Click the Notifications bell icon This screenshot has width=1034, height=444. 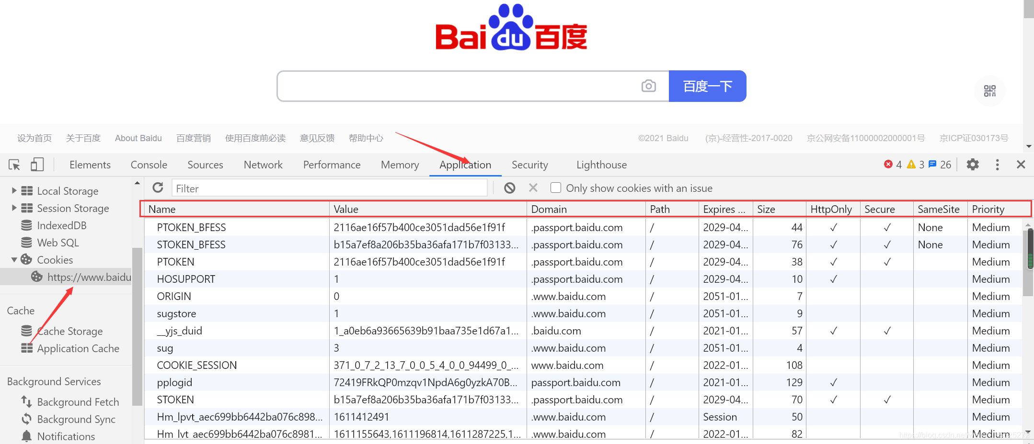[x=27, y=436]
